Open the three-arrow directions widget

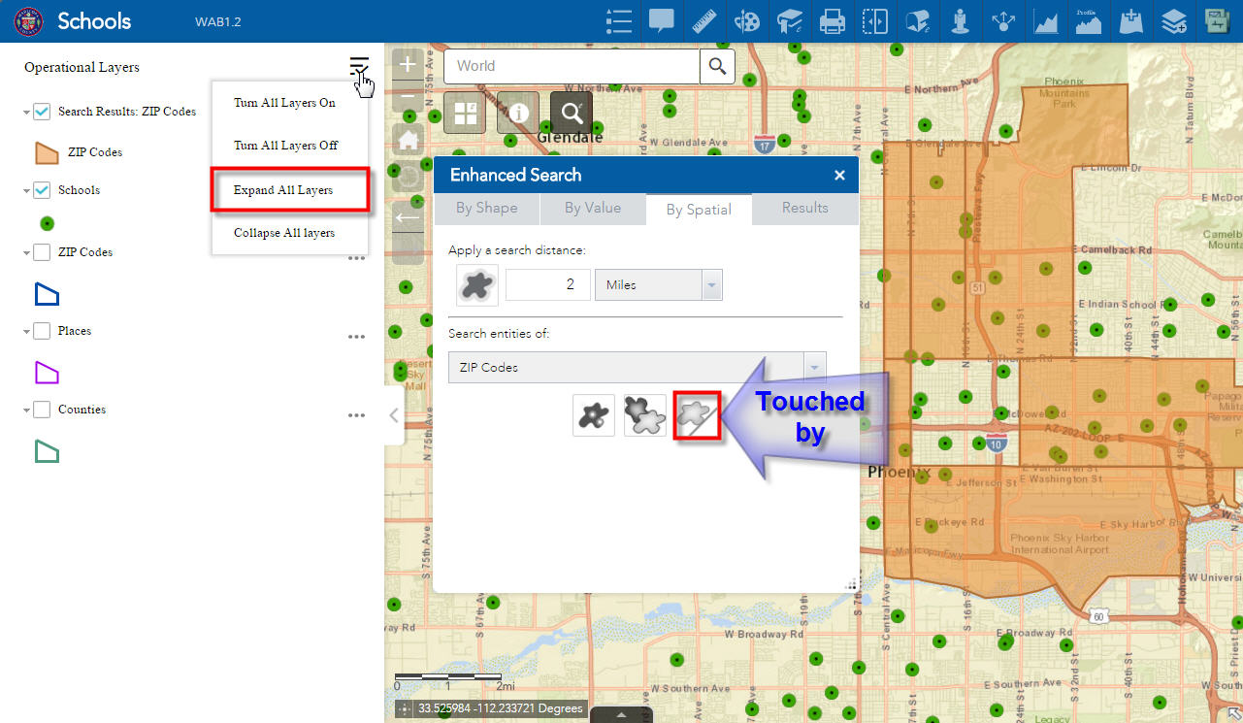pyautogui.click(x=1003, y=21)
